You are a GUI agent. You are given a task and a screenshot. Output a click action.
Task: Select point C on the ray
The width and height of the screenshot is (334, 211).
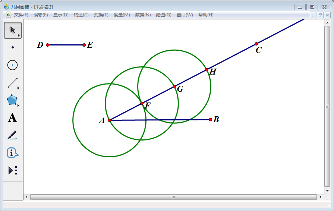[256, 44]
